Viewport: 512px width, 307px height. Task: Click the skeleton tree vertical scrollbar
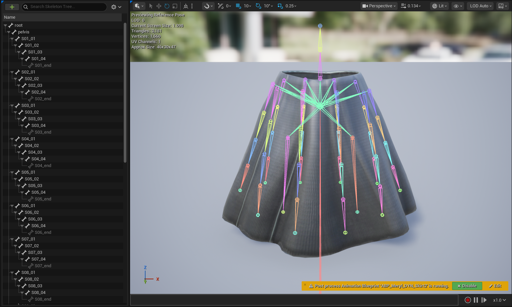coord(125,93)
